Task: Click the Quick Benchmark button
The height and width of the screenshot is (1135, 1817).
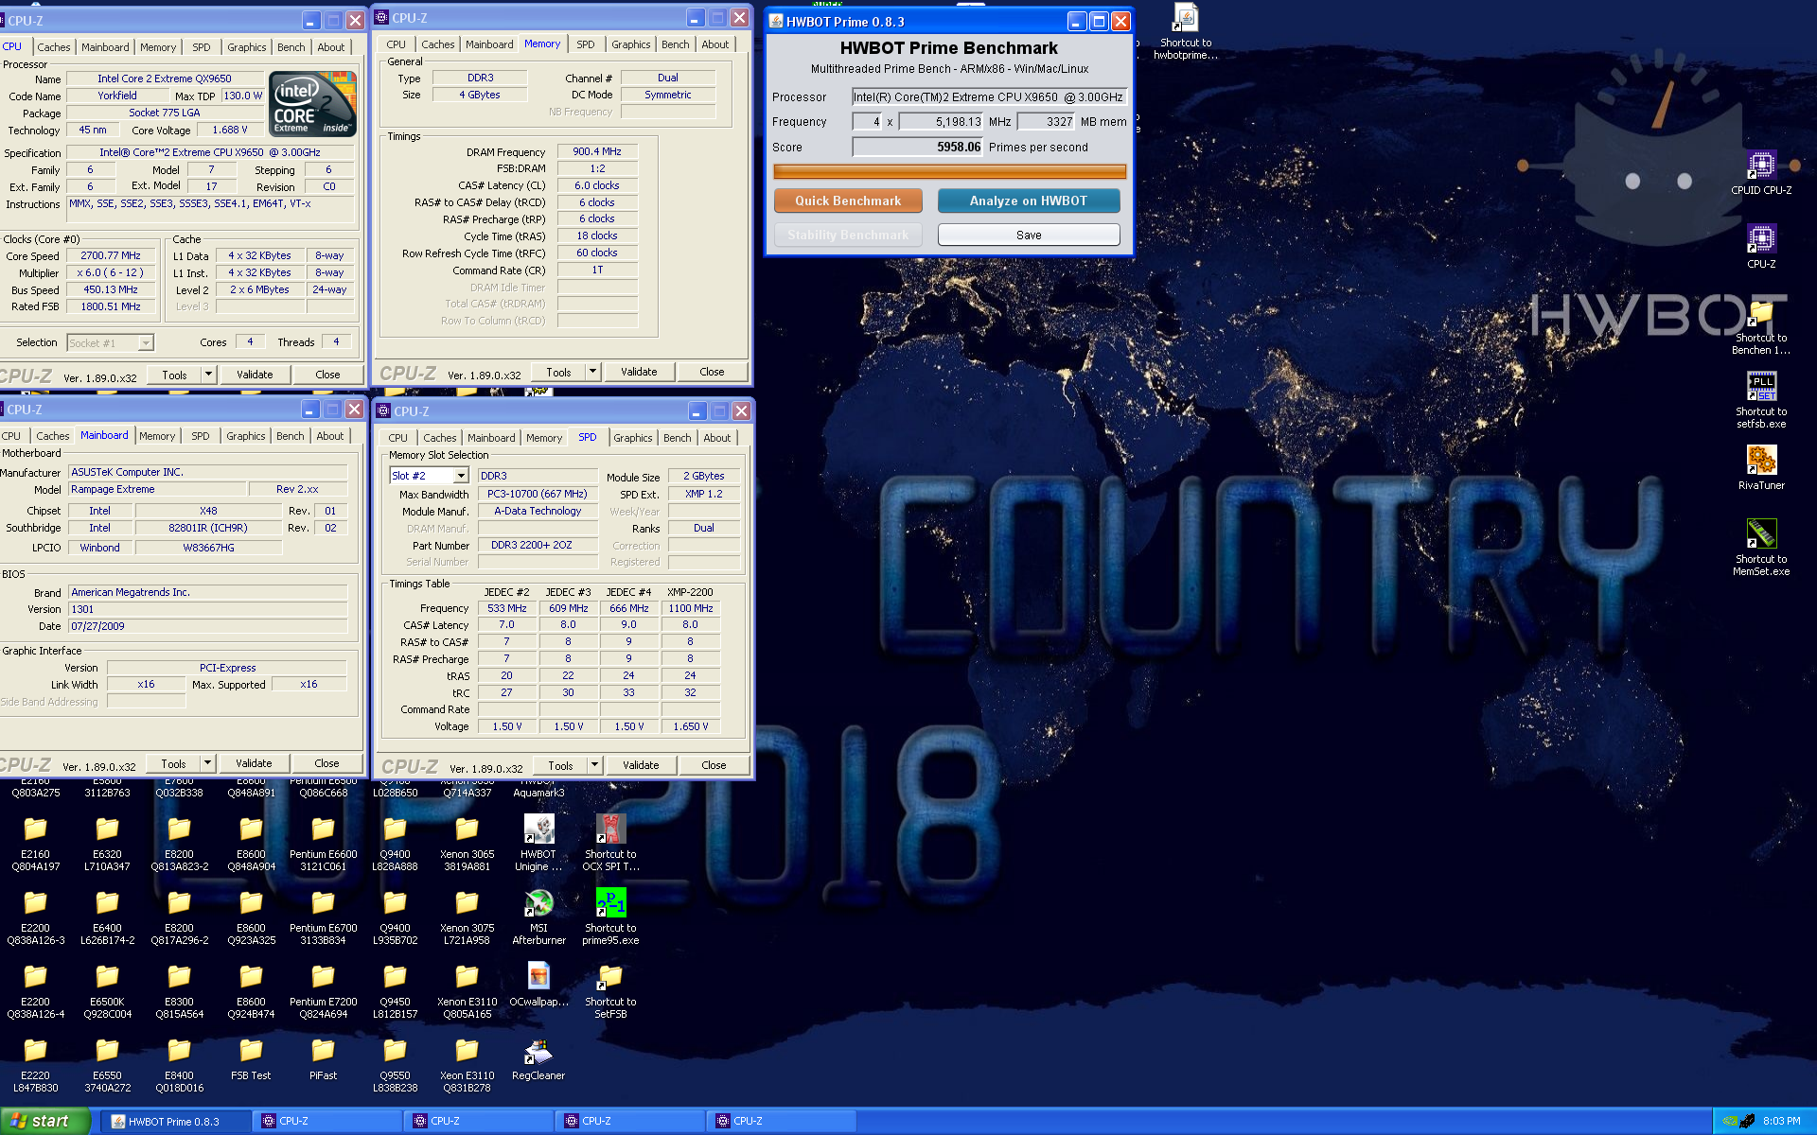Action: coord(848,201)
